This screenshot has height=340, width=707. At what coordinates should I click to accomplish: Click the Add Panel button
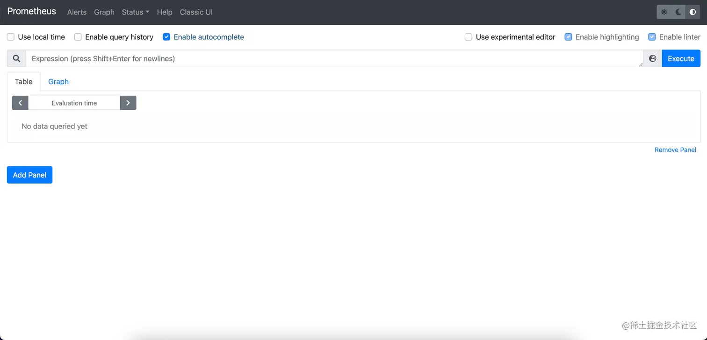coord(29,175)
